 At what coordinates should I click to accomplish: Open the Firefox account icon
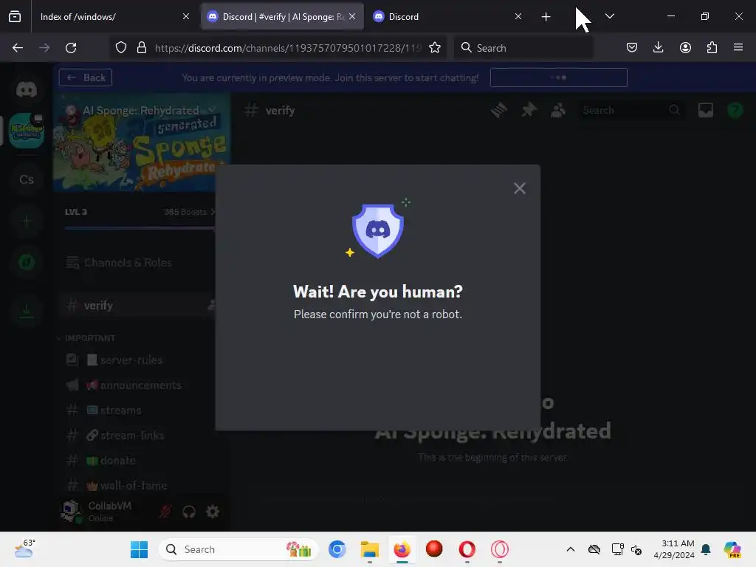[685, 48]
